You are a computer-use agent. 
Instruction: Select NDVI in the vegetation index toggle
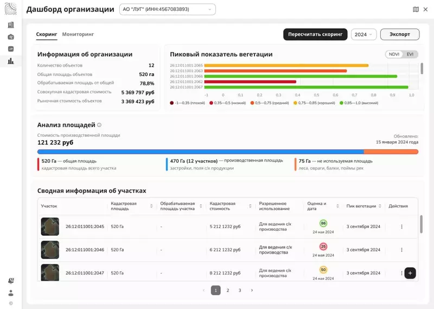(394, 54)
